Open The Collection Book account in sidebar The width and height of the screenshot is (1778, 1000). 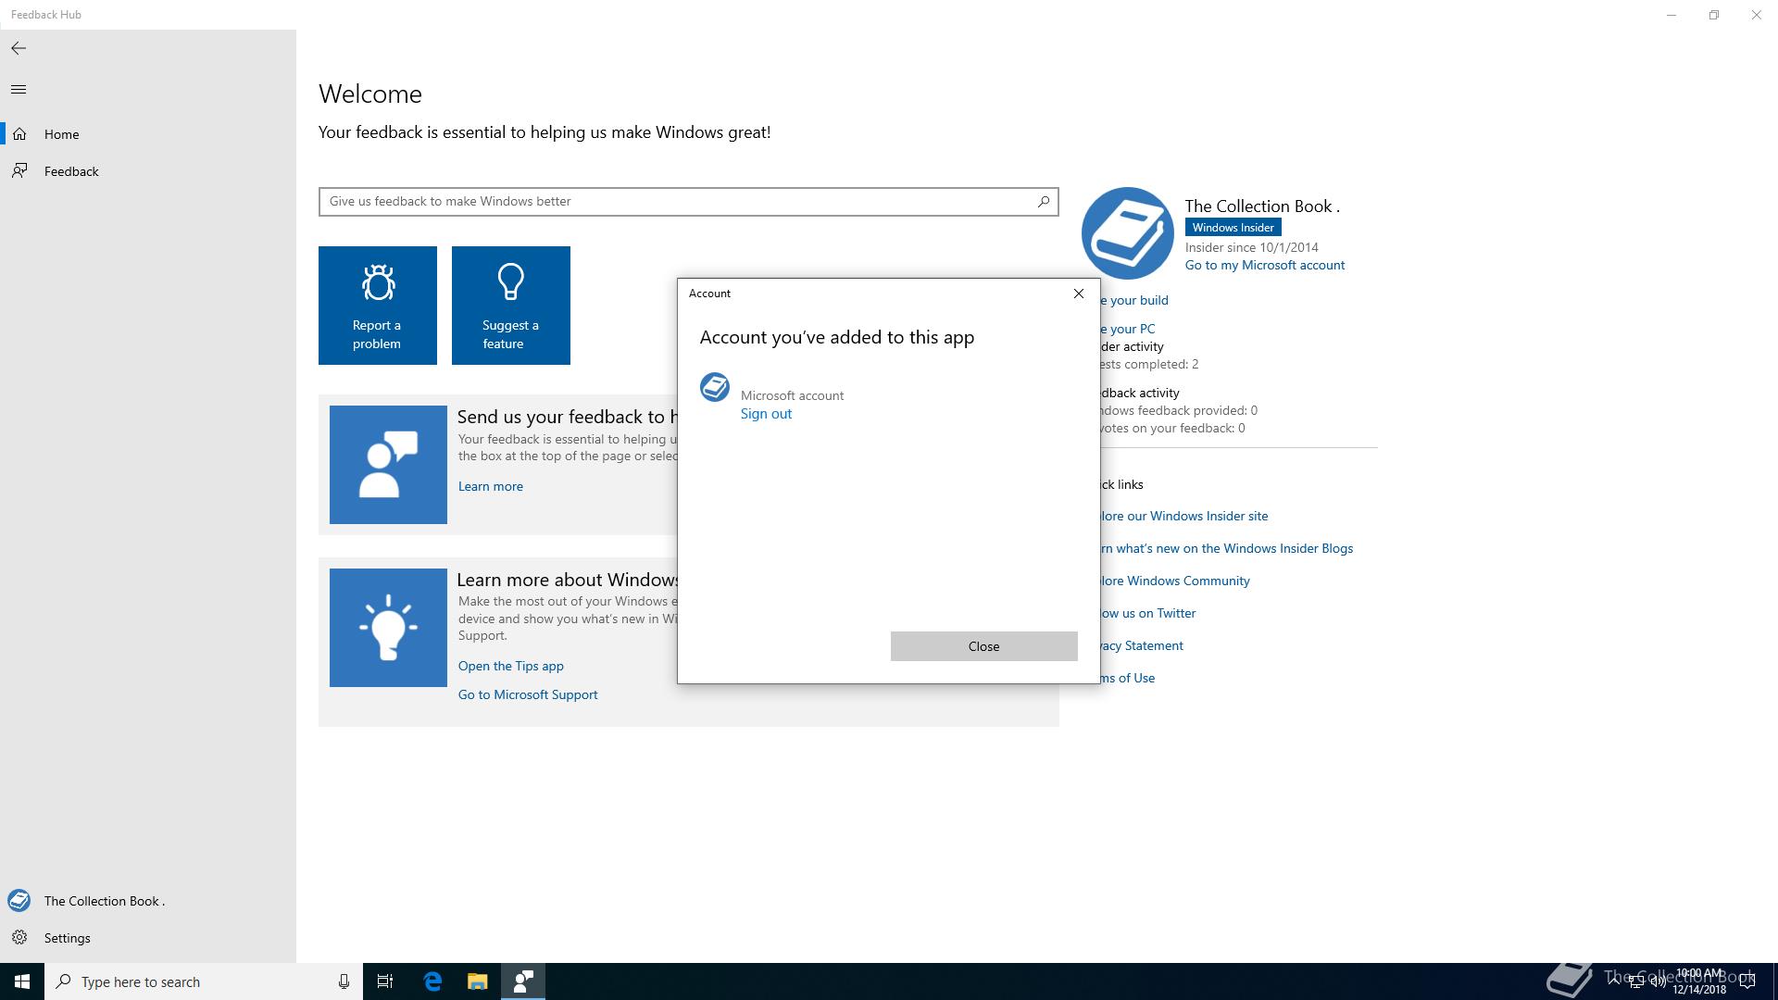104,901
